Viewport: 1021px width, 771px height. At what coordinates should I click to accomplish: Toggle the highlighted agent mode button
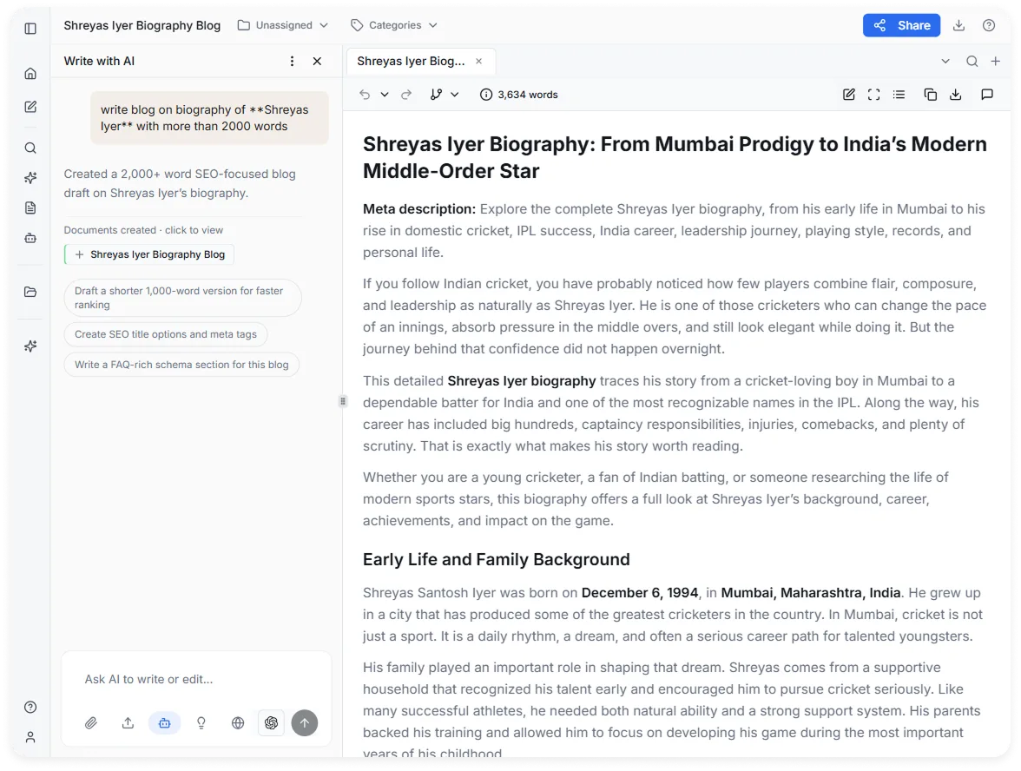[x=165, y=722]
